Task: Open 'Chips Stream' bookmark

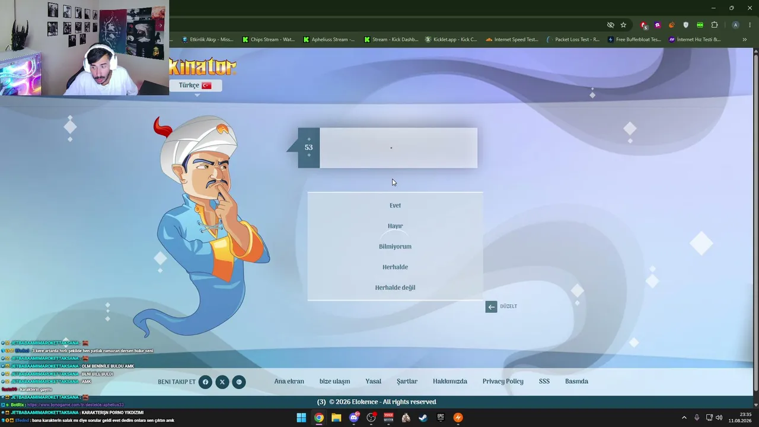Action: [269, 40]
